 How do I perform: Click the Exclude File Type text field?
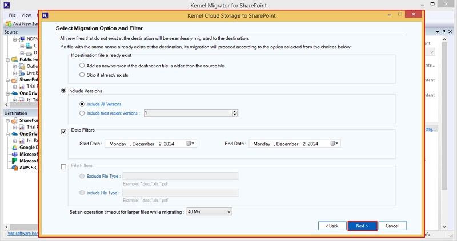[180, 176]
